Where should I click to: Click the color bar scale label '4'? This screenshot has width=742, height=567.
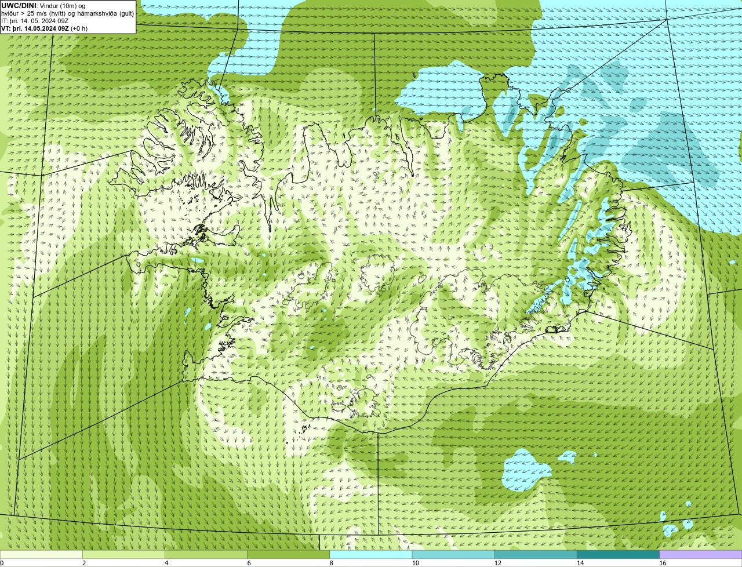pos(167,563)
